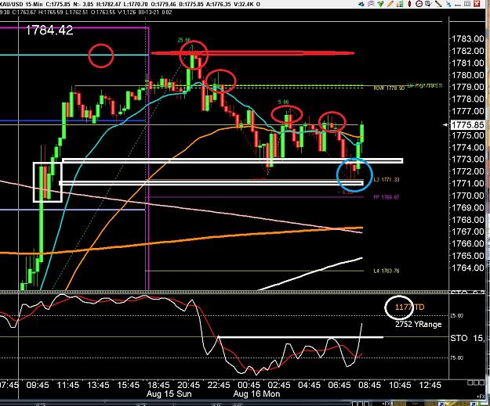Click the 75.00 stochastic level label
490x406 pixels.
pos(456,358)
